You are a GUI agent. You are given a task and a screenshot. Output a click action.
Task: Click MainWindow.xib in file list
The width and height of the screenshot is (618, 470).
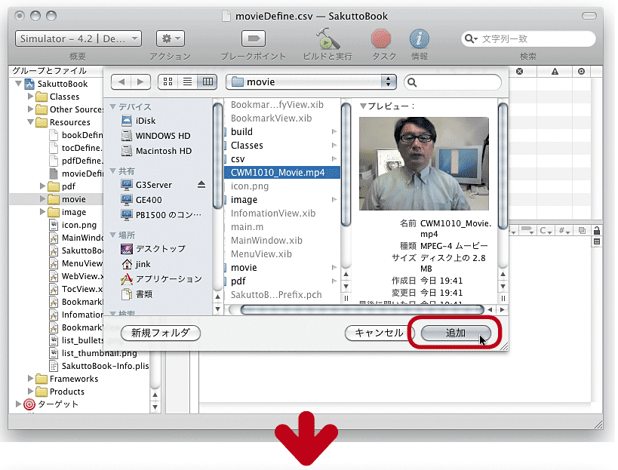pos(267,241)
